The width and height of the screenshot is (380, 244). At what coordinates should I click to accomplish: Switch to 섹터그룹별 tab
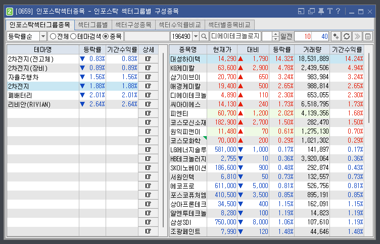(93, 25)
